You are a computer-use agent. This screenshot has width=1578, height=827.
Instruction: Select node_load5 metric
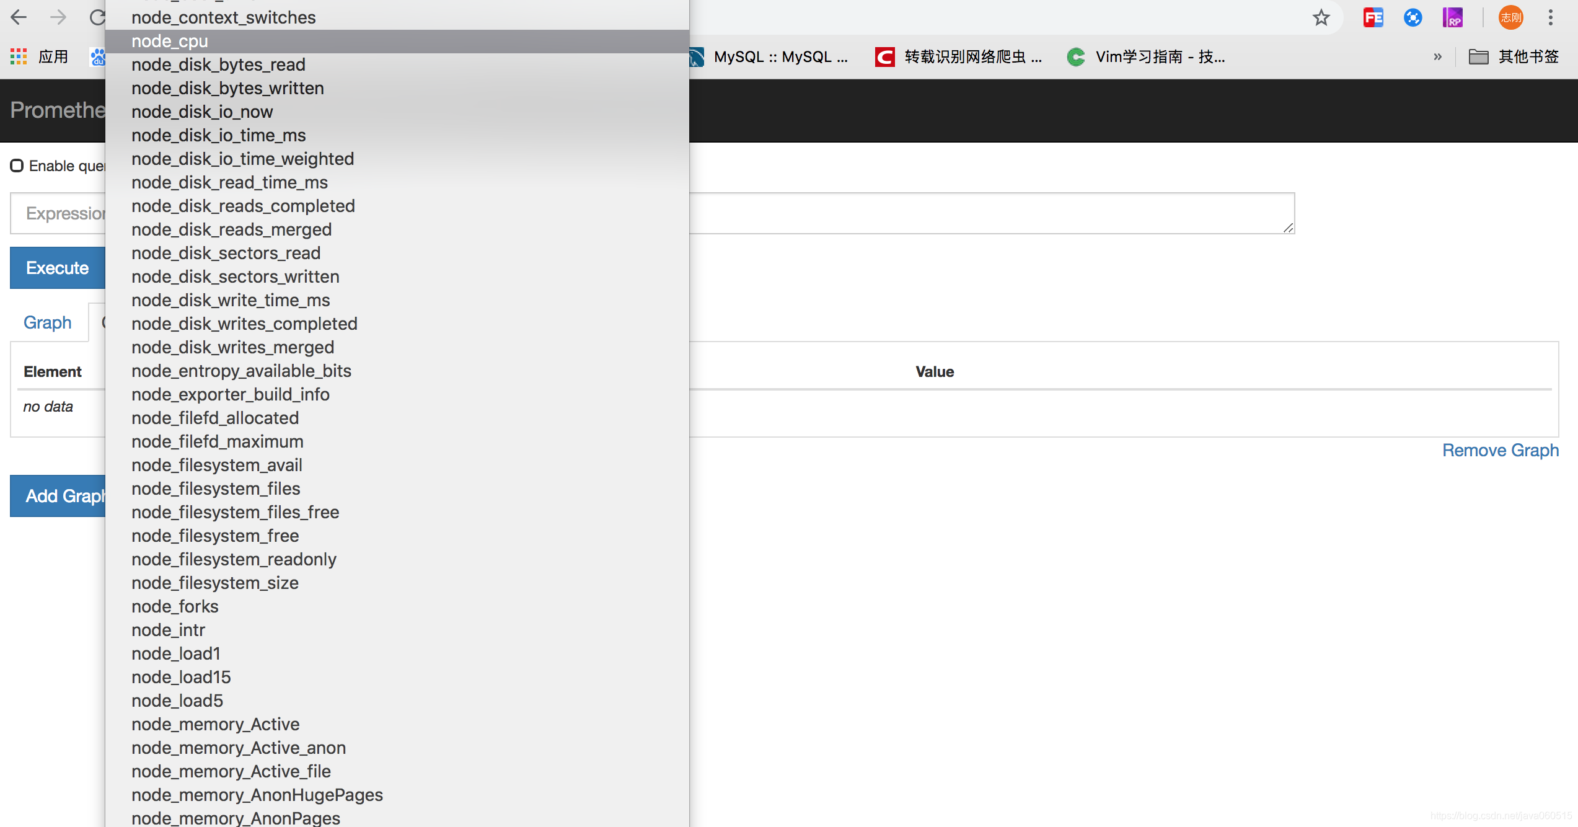(397, 701)
